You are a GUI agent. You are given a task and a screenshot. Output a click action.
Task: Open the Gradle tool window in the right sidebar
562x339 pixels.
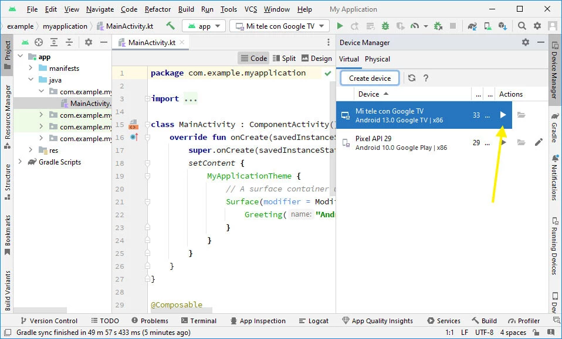point(555,127)
